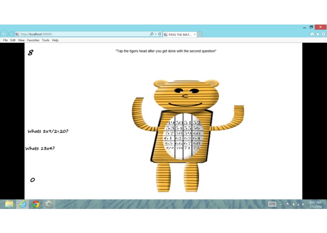Click the handwritten number 8 at top left
Viewport: 327px width, 233px height.
coord(31,52)
